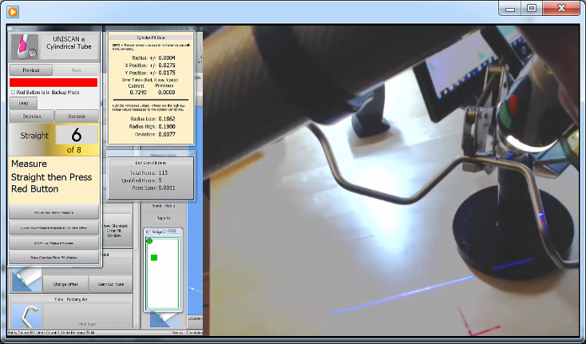
Task: Click the CLOSE the Measure Process button
Action: click(53, 227)
